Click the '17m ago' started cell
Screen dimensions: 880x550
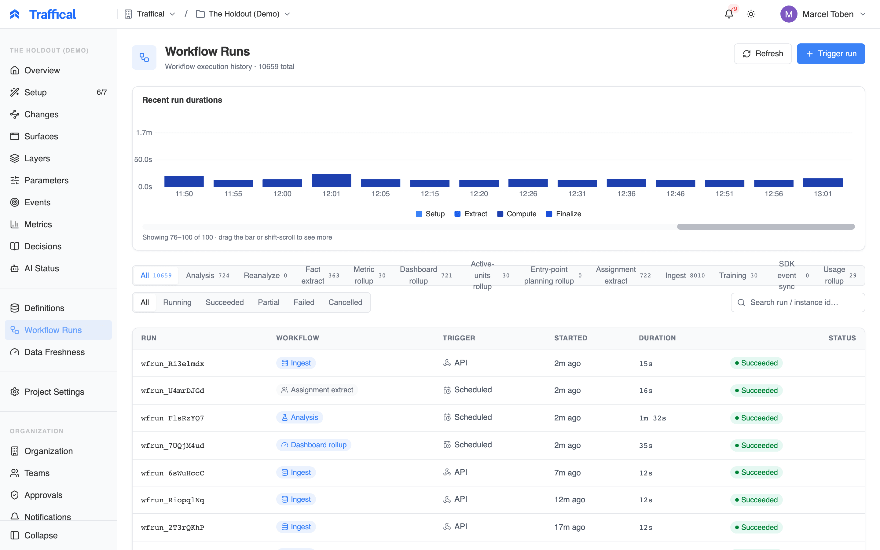pyautogui.click(x=570, y=527)
